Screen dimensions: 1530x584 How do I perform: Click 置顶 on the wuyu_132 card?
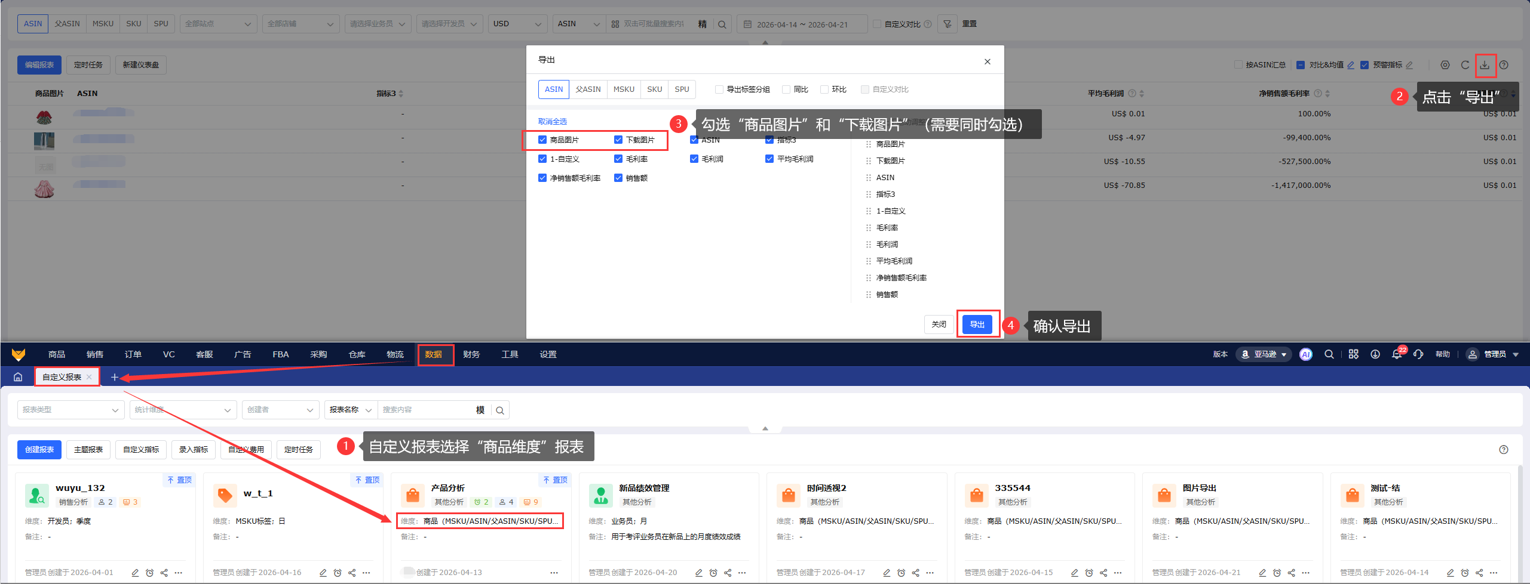point(179,480)
